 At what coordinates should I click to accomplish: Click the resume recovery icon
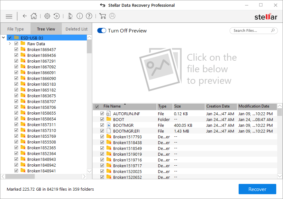click(x=57, y=16)
